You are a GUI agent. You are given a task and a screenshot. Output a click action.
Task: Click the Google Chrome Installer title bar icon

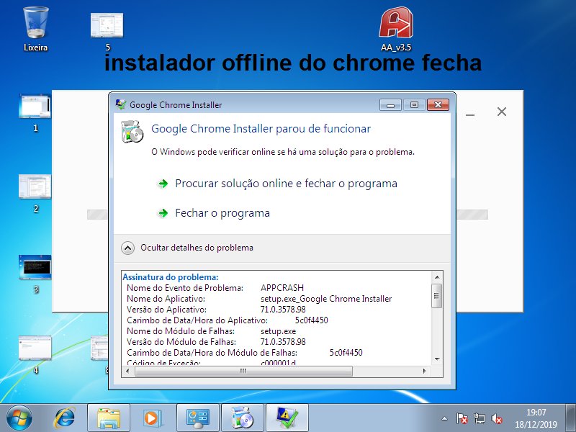[x=121, y=104]
